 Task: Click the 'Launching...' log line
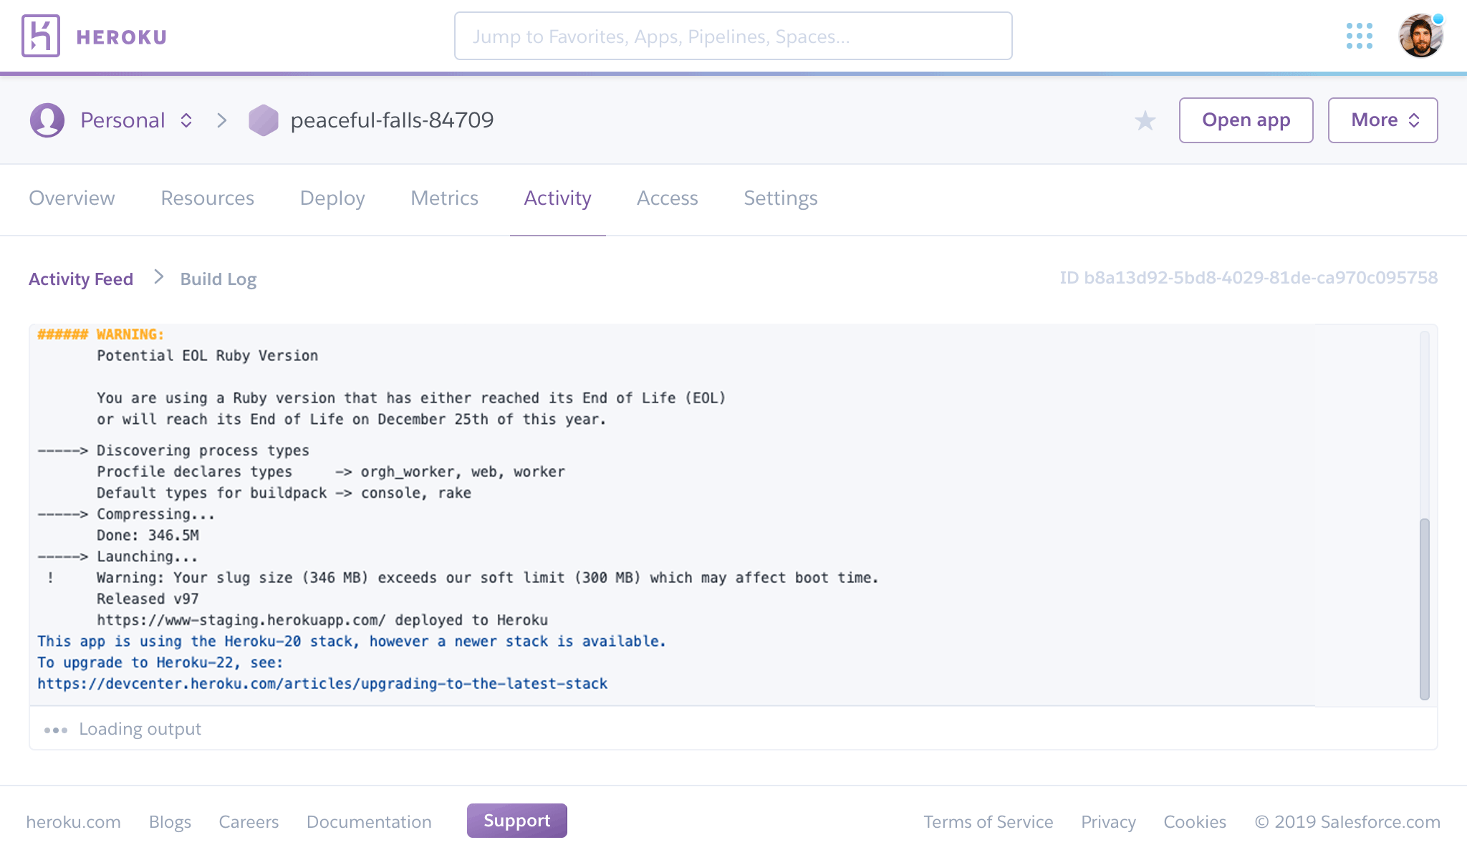tap(147, 557)
